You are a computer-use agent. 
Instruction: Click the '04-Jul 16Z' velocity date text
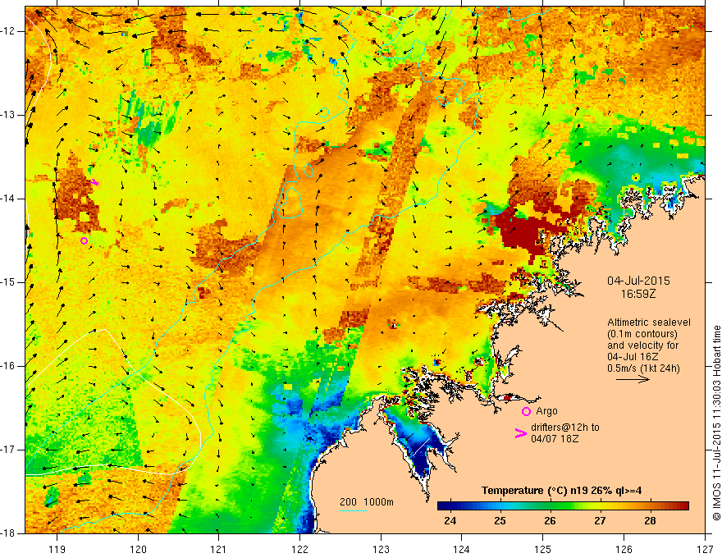[632, 357]
